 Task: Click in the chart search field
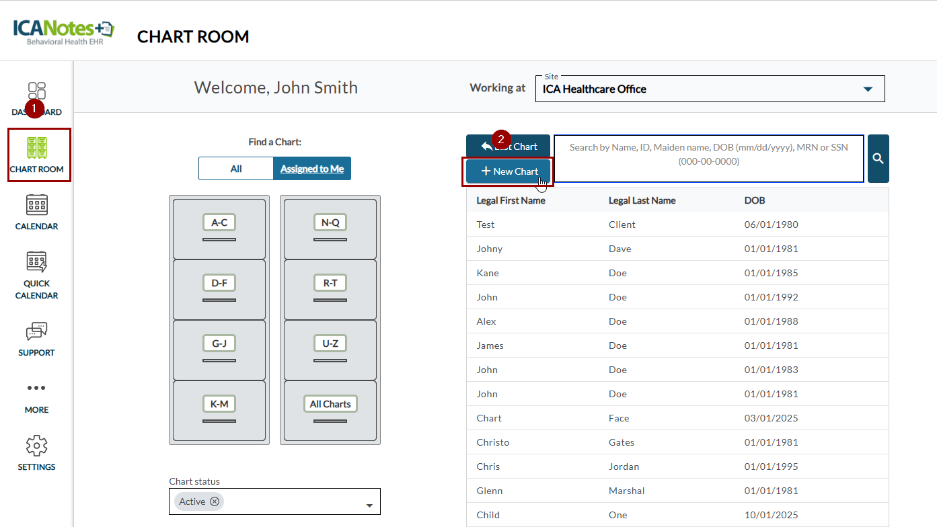coord(708,159)
